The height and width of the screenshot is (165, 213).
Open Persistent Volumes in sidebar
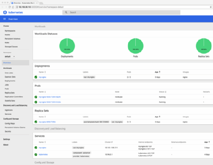coord(12,39)
